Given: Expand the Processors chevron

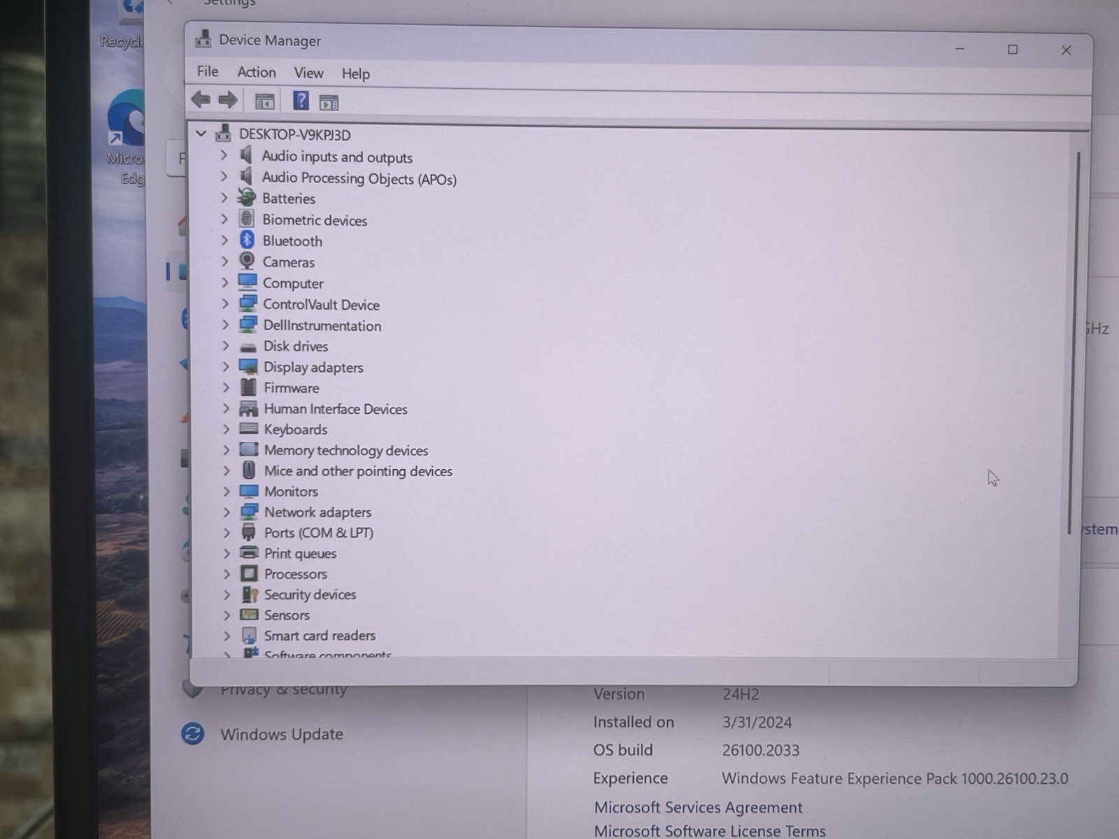Looking at the screenshot, I should 227,573.
